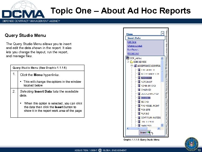Click the CCR_Ad Hoc package icon
Image resolution: width=202 pixels, height=152 pixels.
pos(128,58)
